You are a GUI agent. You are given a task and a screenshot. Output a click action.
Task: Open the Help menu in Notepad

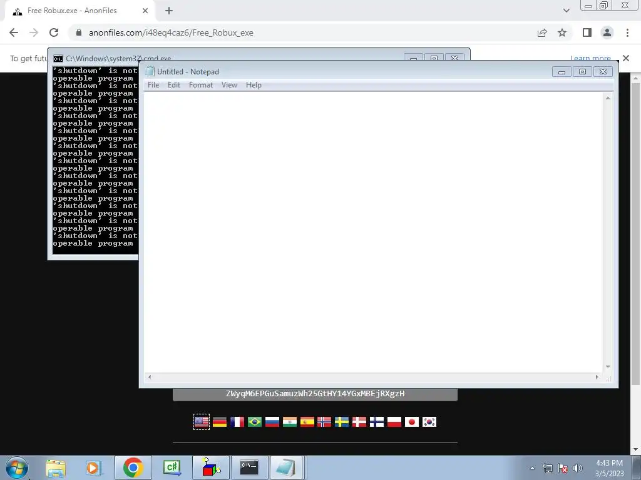[x=254, y=85]
